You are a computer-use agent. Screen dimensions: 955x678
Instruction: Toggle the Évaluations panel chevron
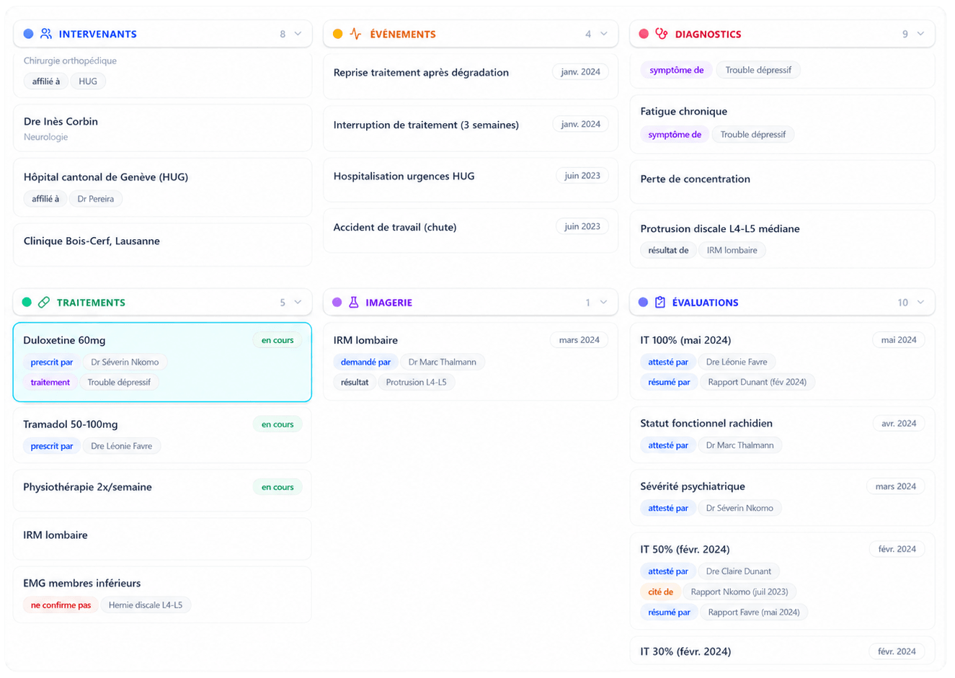click(920, 303)
